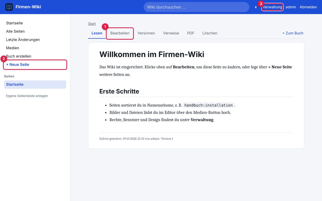This screenshot has width=322, height=201.
Task: Log out via Abmelden
Action: click(x=308, y=7)
